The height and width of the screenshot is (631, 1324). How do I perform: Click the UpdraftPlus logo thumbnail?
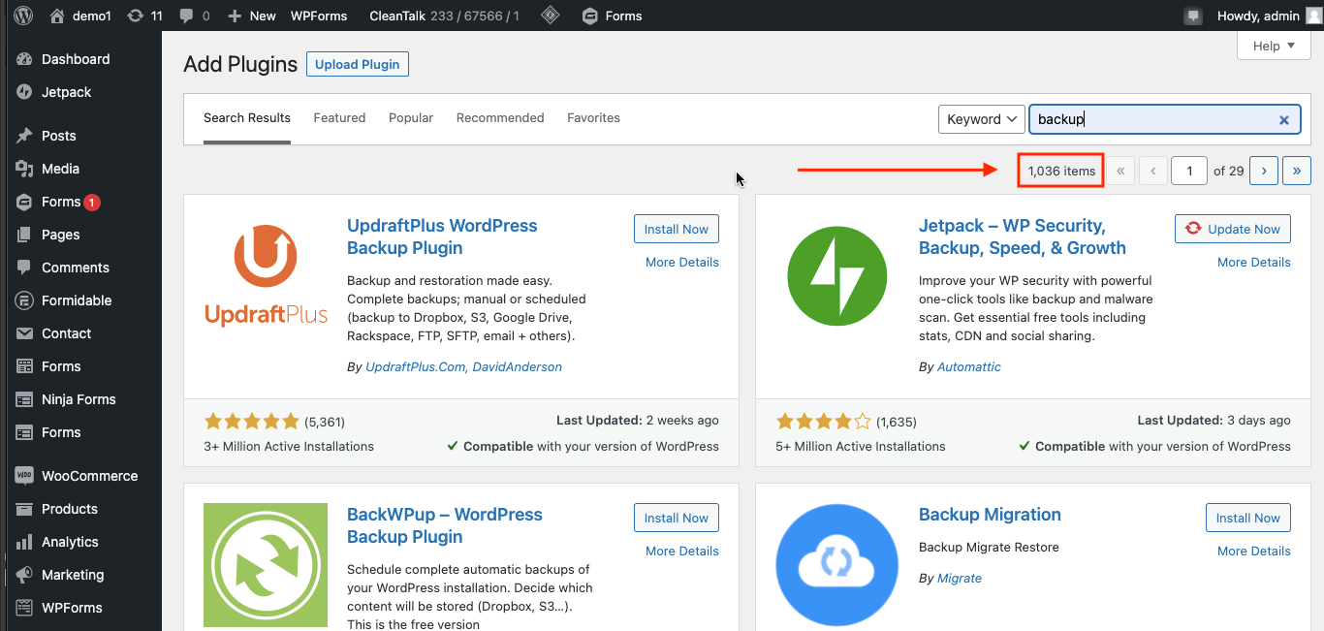(x=266, y=277)
